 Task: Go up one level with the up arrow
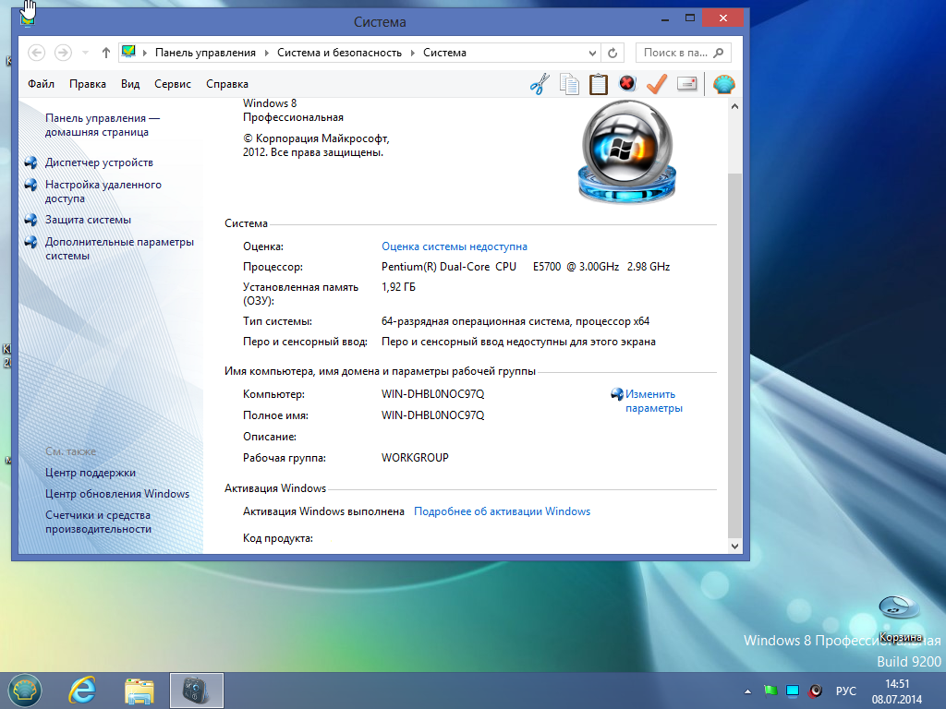point(105,53)
